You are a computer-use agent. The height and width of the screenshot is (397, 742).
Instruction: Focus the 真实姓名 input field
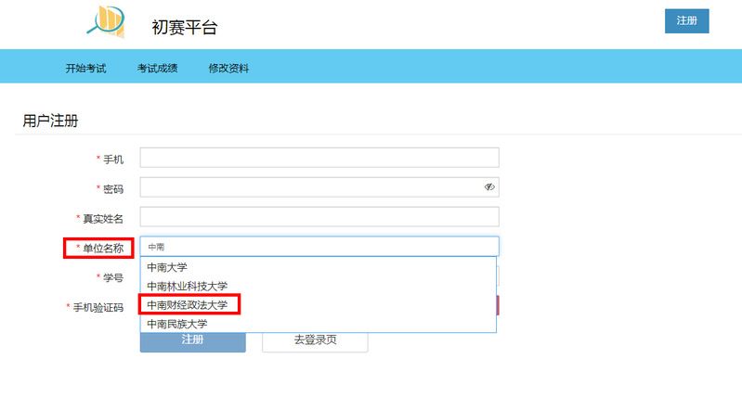[319, 217]
